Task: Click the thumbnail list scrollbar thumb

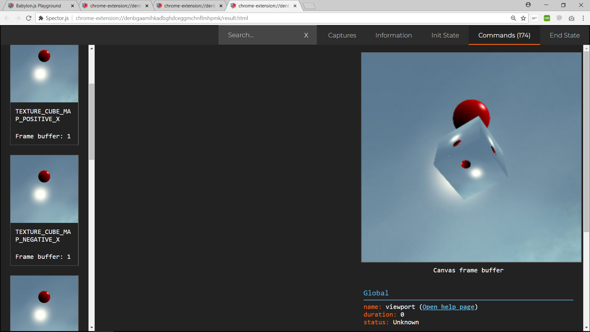Action: coord(92,122)
